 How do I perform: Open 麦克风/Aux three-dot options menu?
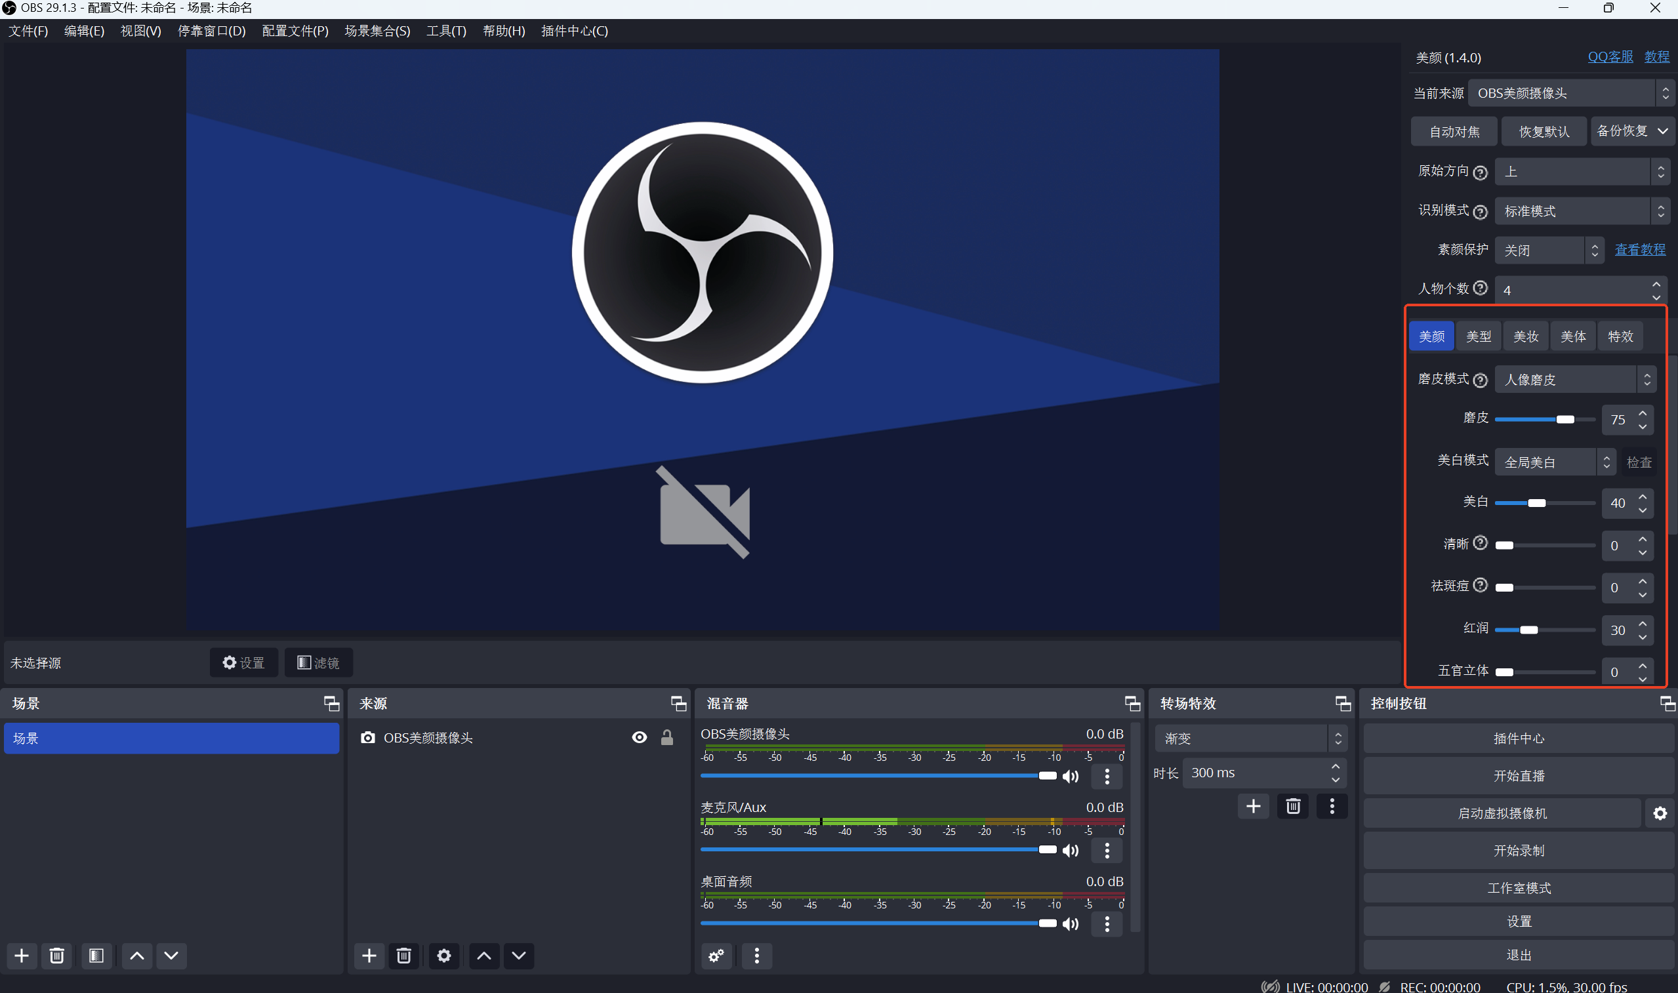coord(1107,850)
